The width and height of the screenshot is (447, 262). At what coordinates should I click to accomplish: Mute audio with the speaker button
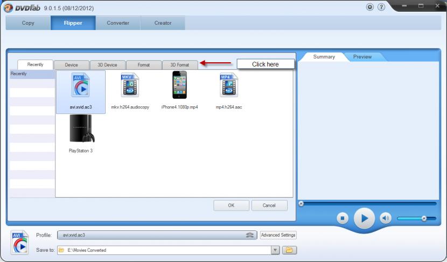click(386, 218)
